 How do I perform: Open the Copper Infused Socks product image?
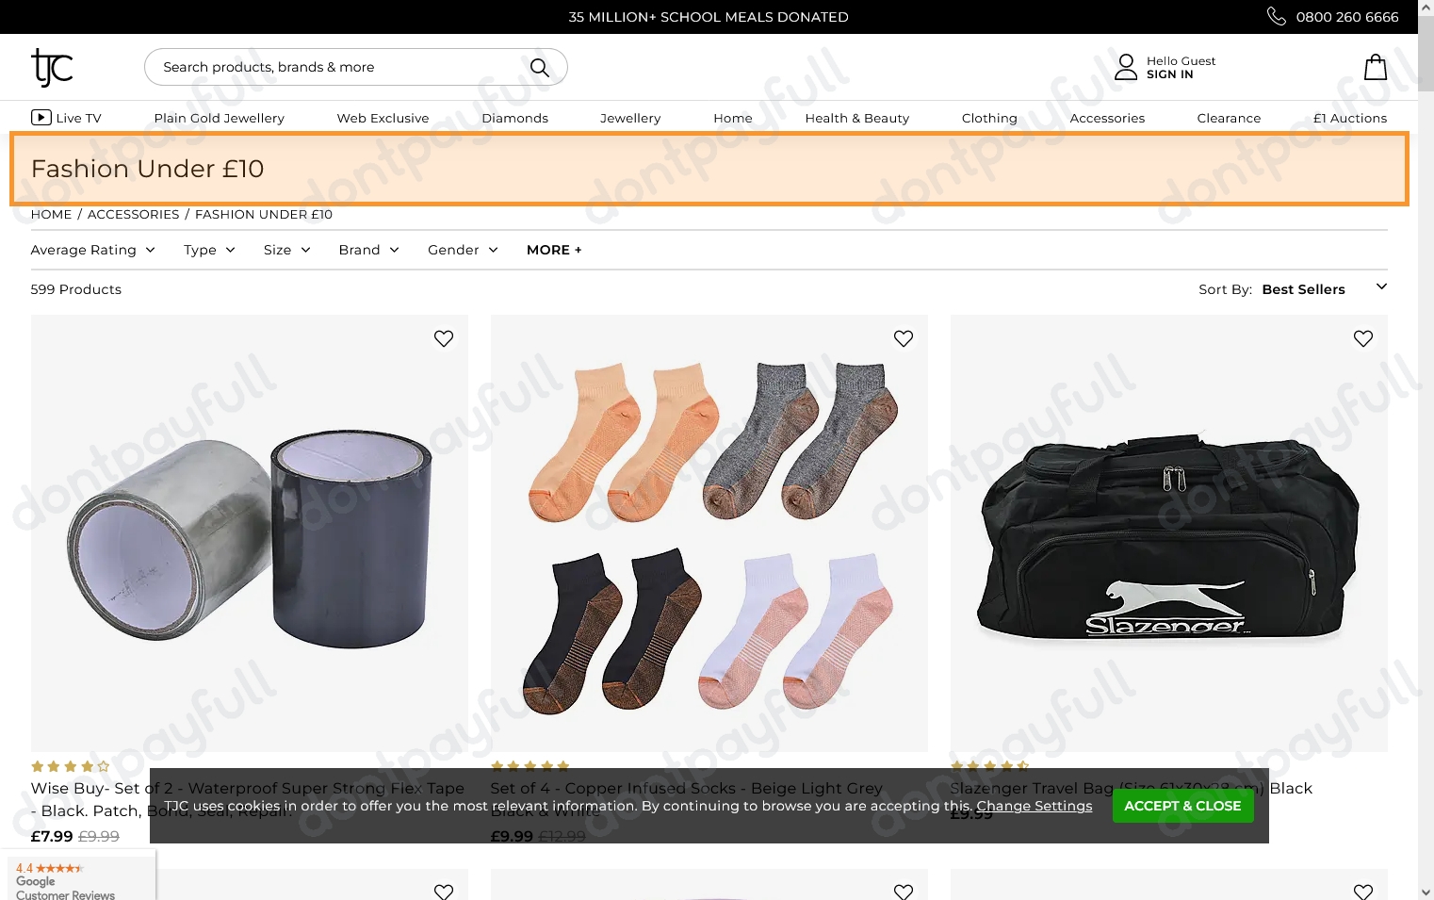click(x=709, y=533)
